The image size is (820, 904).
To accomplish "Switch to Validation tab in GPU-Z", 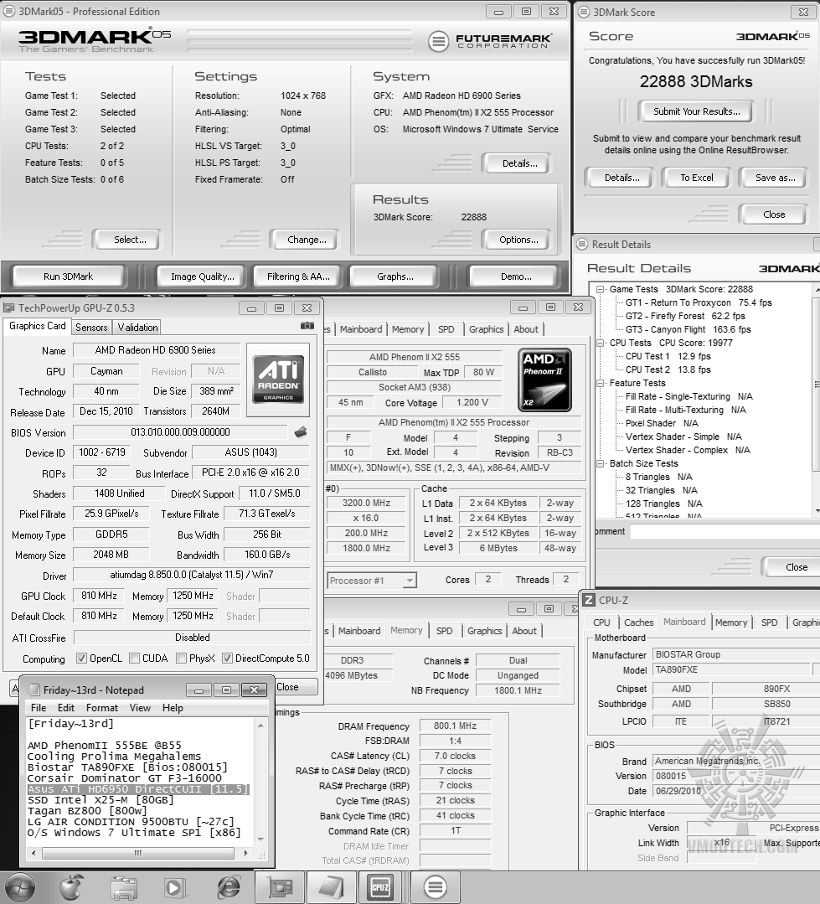I will tap(137, 328).
